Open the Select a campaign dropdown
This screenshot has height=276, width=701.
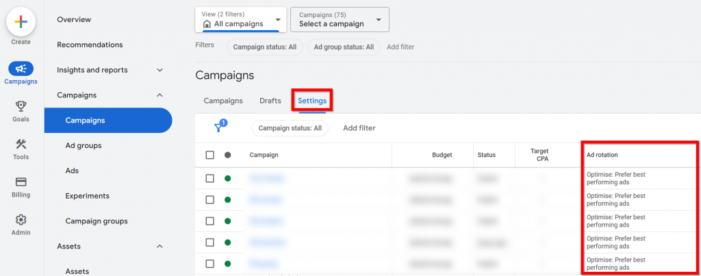(340, 20)
